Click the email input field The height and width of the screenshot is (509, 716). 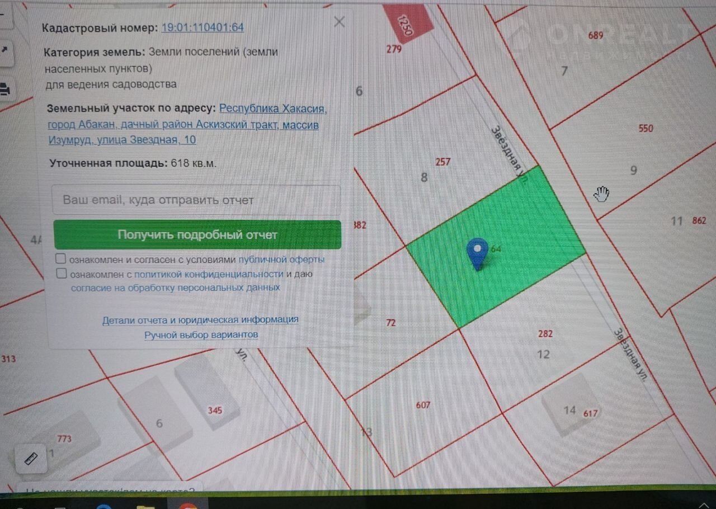click(x=196, y=200)
